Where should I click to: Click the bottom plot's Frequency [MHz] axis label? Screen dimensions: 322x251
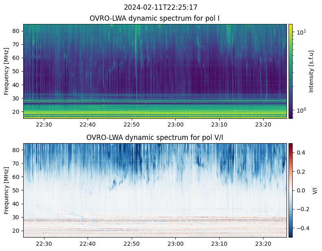pyautogui.click(x=7, y=190)
